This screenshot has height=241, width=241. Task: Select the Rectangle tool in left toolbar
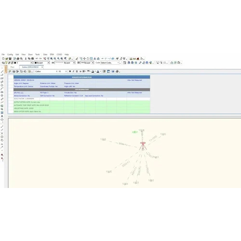tap(2, 79)
